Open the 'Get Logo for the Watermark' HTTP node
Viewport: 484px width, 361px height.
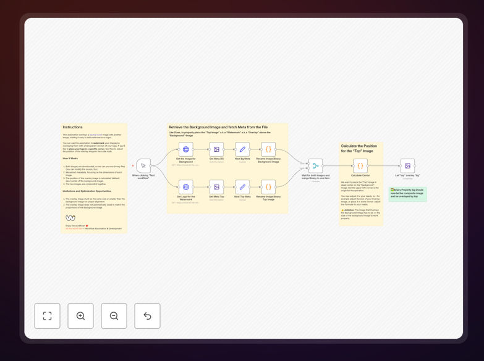(186, 187)
